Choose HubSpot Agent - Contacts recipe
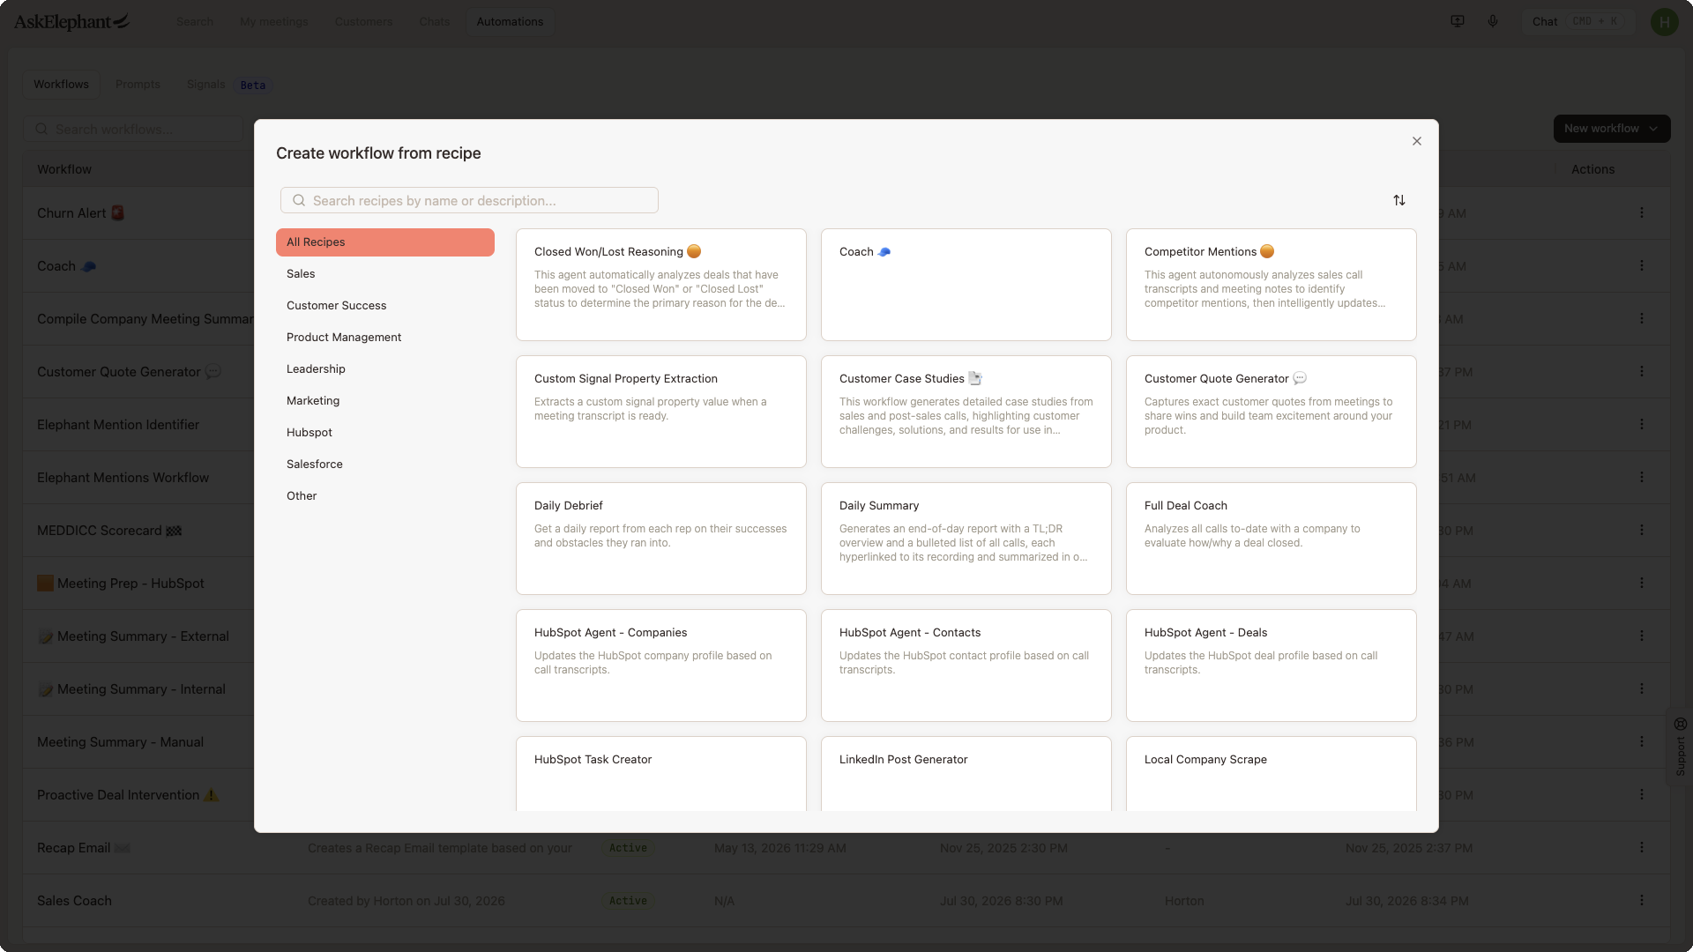 pyautogui.click(x=966, y=666)
